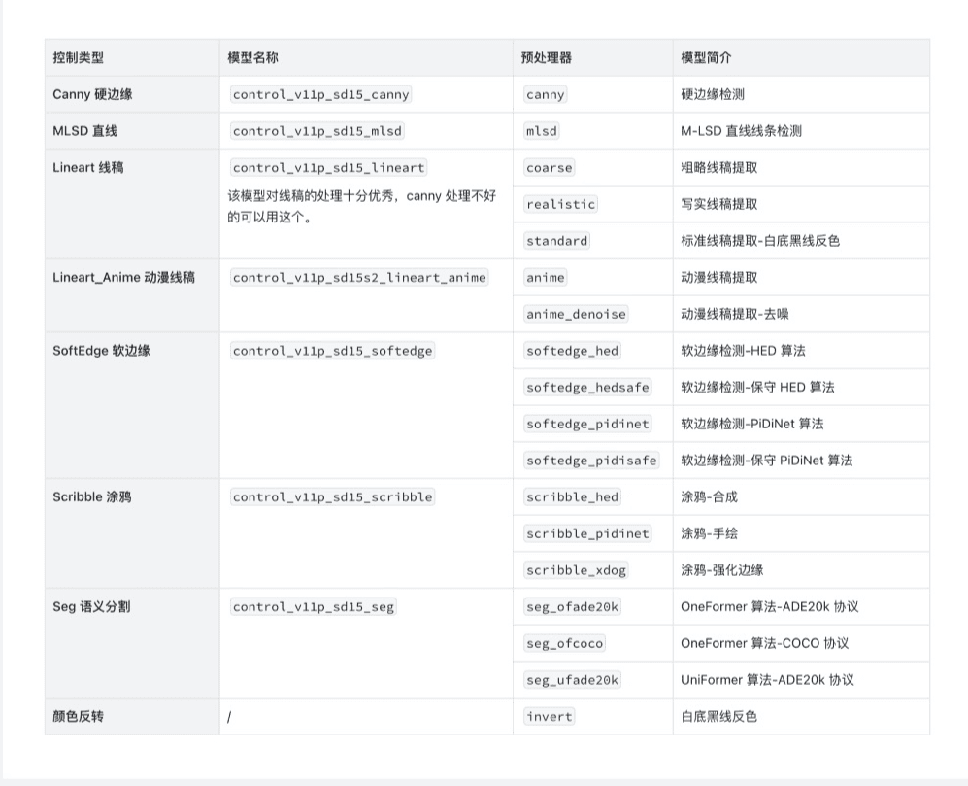Select the 颜色反转 cell

132,717
